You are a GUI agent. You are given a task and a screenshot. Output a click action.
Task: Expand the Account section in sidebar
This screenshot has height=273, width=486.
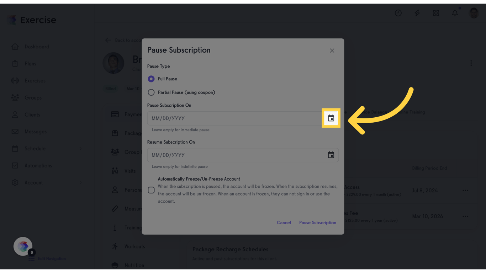point(80,182)
